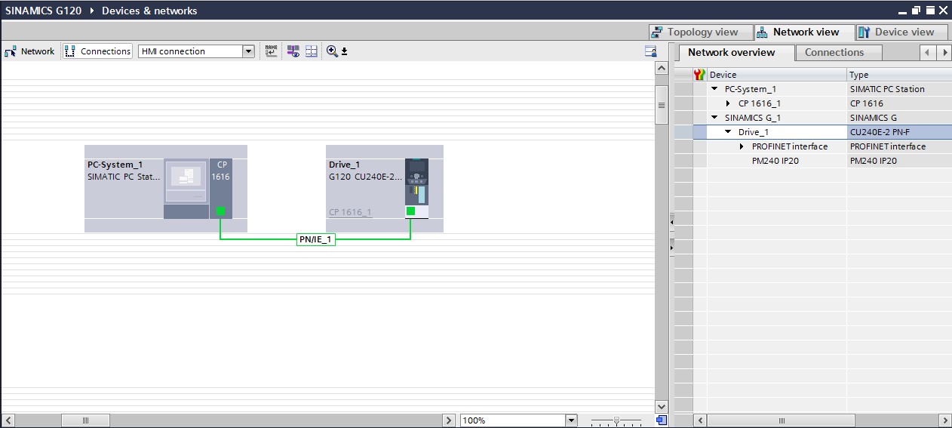This screenshot has width=952, height=428.
Task: Click Devices & networks breadcrumb item
Action: click(149, 11)
